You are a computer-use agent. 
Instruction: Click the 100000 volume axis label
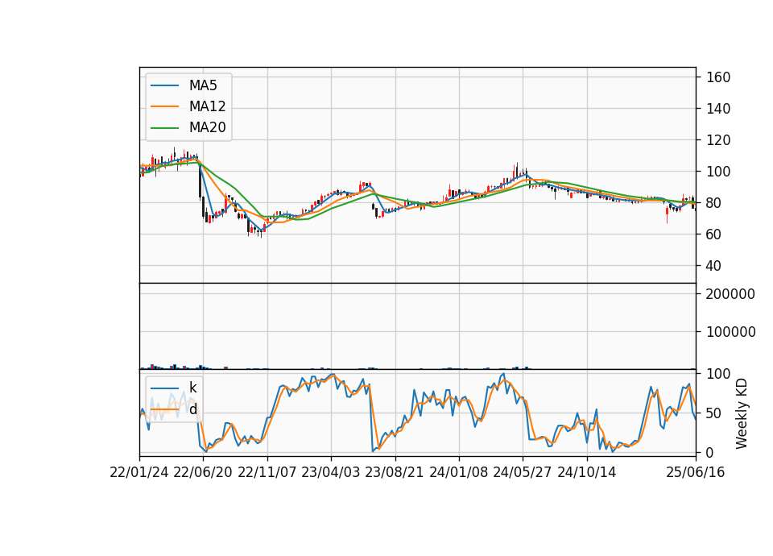click(730, 332)
